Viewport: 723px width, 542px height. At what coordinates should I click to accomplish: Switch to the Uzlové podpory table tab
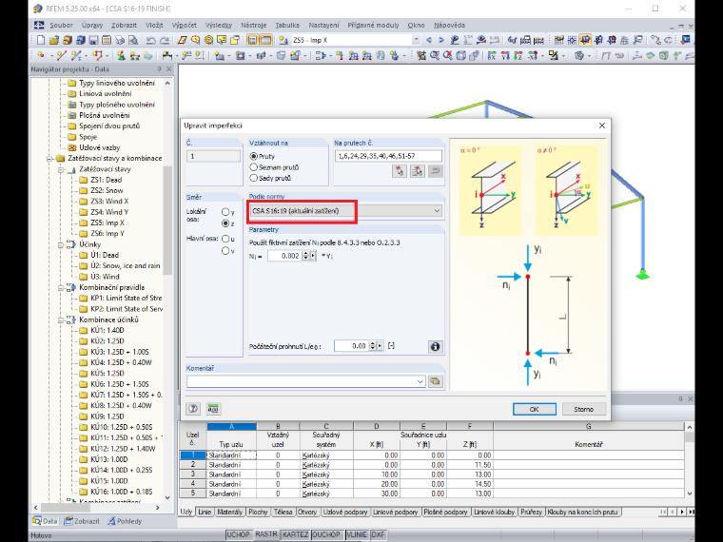[345, 512]
